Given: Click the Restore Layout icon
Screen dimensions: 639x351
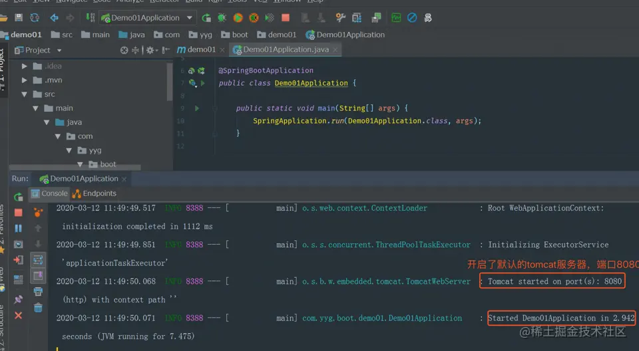Looking at the screenshot, I should [19, 279].
